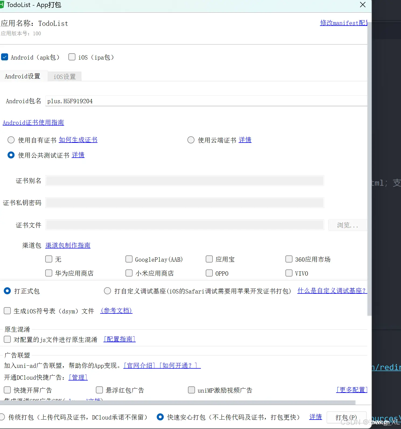Click the 证书别名 input field

(x=185, y=181)
